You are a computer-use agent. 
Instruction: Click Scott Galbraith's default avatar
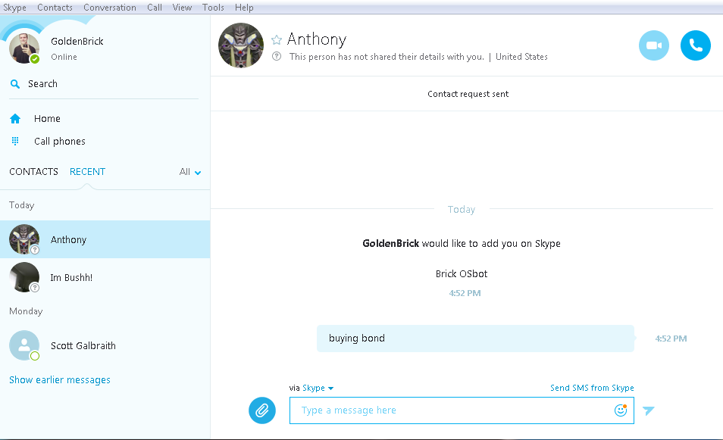(24, 345)
